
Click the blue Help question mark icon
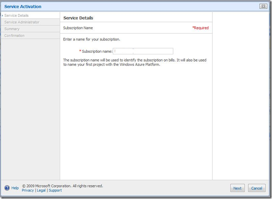[7, 188]
